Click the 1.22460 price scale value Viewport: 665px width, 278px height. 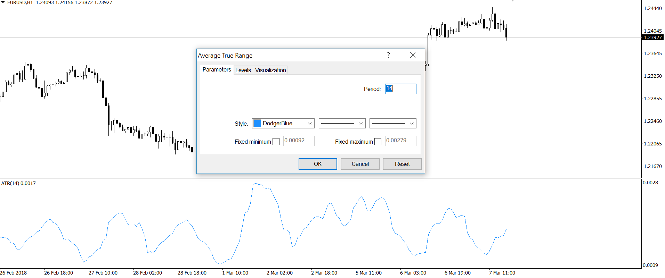pos(653,121)
